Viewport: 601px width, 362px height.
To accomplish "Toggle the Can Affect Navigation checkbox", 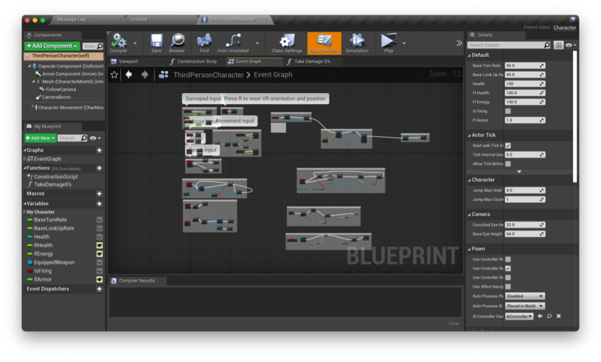I will [508, 287].
